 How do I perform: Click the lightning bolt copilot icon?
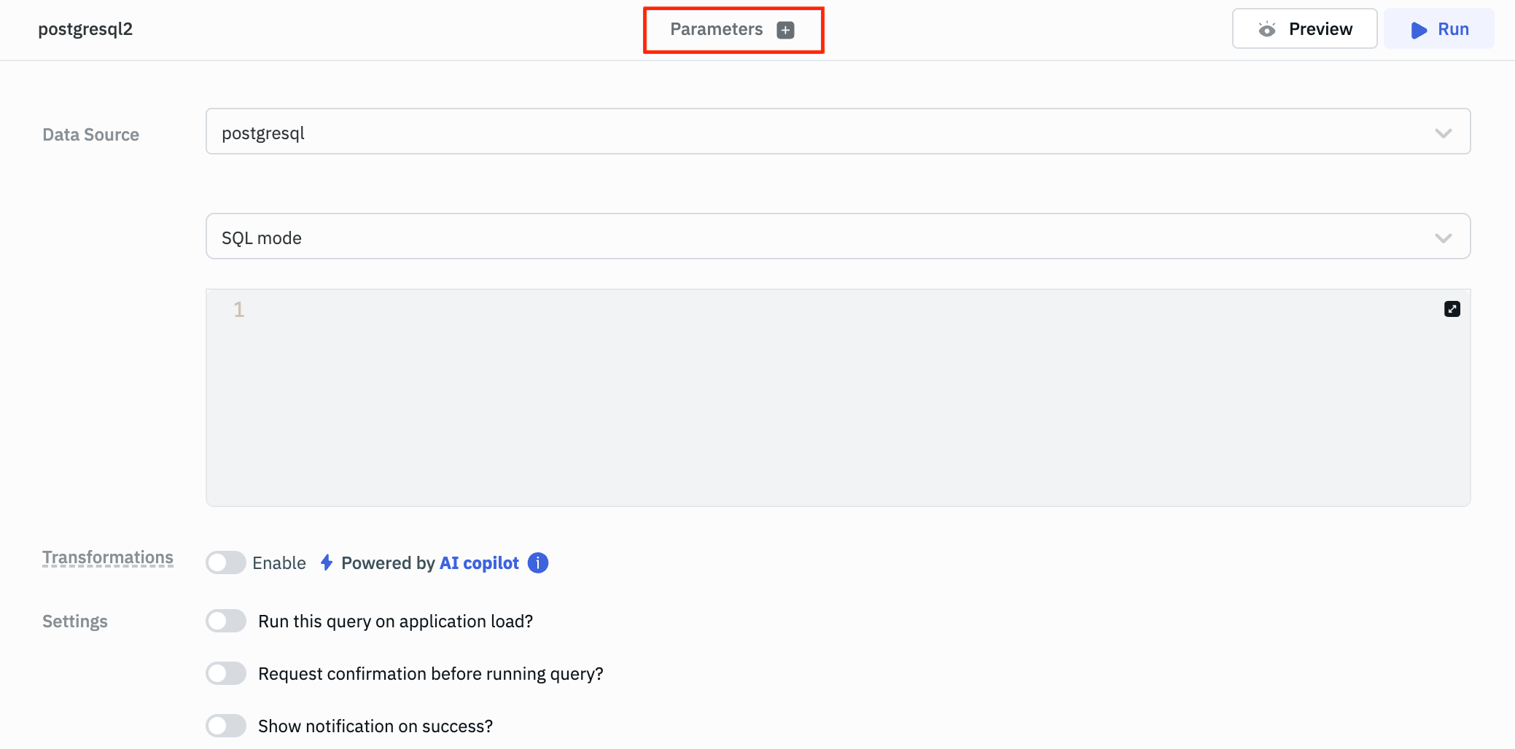327,563
